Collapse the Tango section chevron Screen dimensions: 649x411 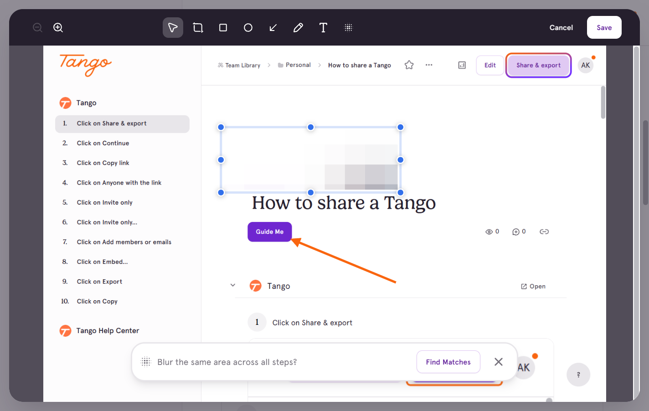point(233,285)
